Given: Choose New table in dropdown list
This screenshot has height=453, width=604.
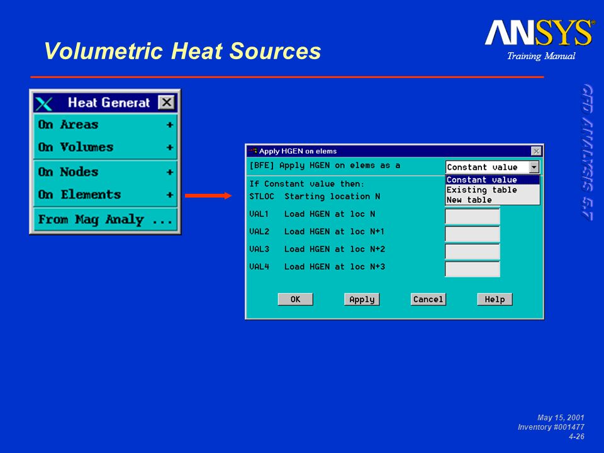Looking at the screenshot, I should click(492, 200).
